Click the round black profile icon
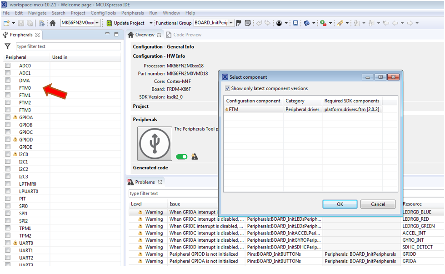This screenshot has width=445, height=274. [279, 23]
